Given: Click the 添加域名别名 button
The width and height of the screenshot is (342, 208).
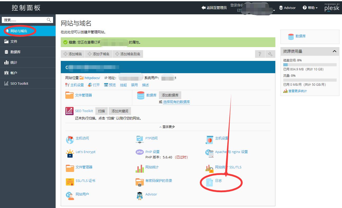Looking at the screenshot, I should click(x=128, y=54).
